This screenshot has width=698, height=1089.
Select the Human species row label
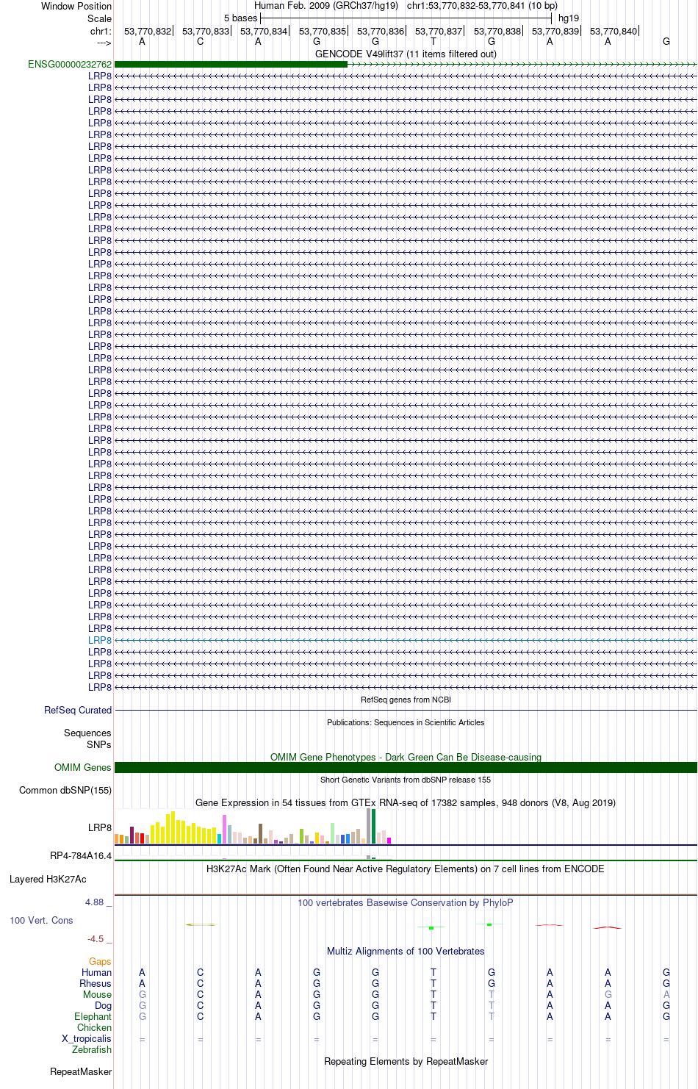click(x=97, y=973)
